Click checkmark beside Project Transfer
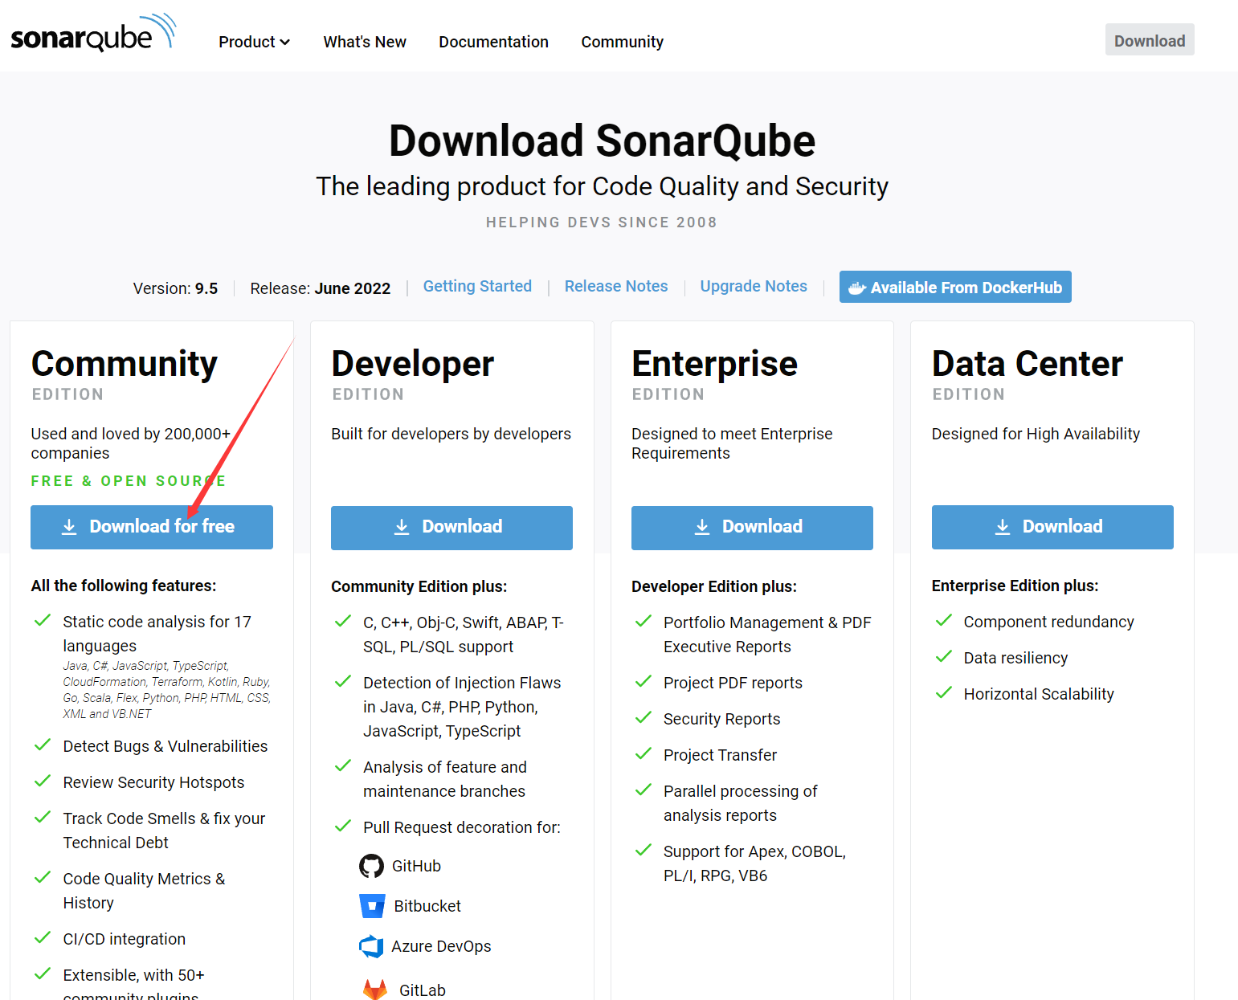 click(644, 754)
